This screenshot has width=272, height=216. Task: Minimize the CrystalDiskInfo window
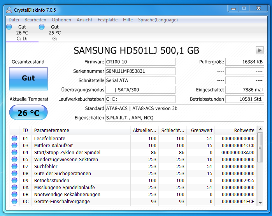(233, 9)
